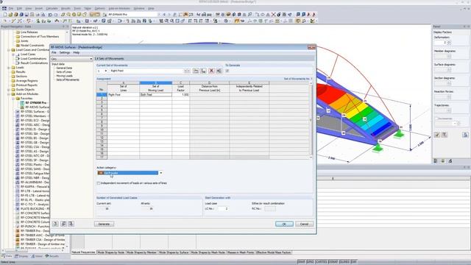Click the red X delete set icon
This screenshot has height=265, width=471.
tap(211, 71)
